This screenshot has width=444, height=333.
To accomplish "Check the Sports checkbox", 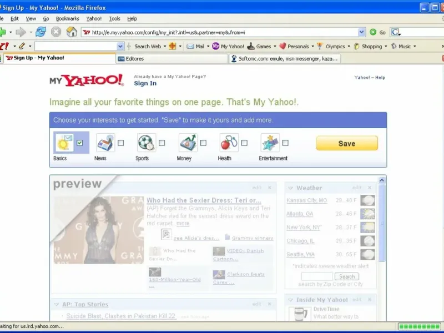I will point(162,143).
